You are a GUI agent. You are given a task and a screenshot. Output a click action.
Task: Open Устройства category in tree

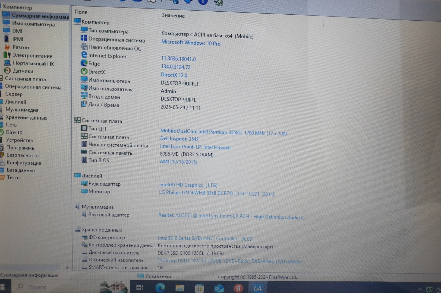tap(19, 140)
